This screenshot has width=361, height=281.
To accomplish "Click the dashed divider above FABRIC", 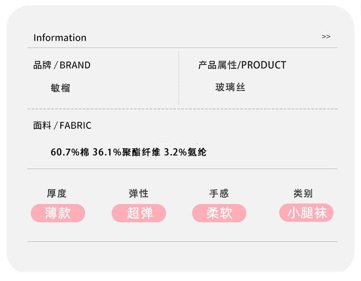I will (x=182, y=109).
